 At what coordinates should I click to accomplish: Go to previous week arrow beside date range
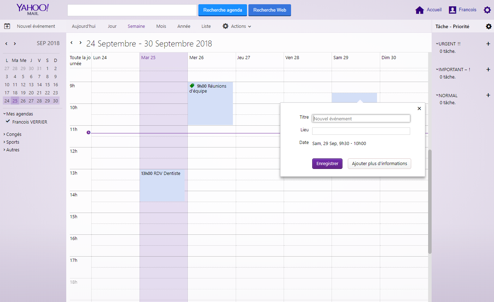click(72, 43)
